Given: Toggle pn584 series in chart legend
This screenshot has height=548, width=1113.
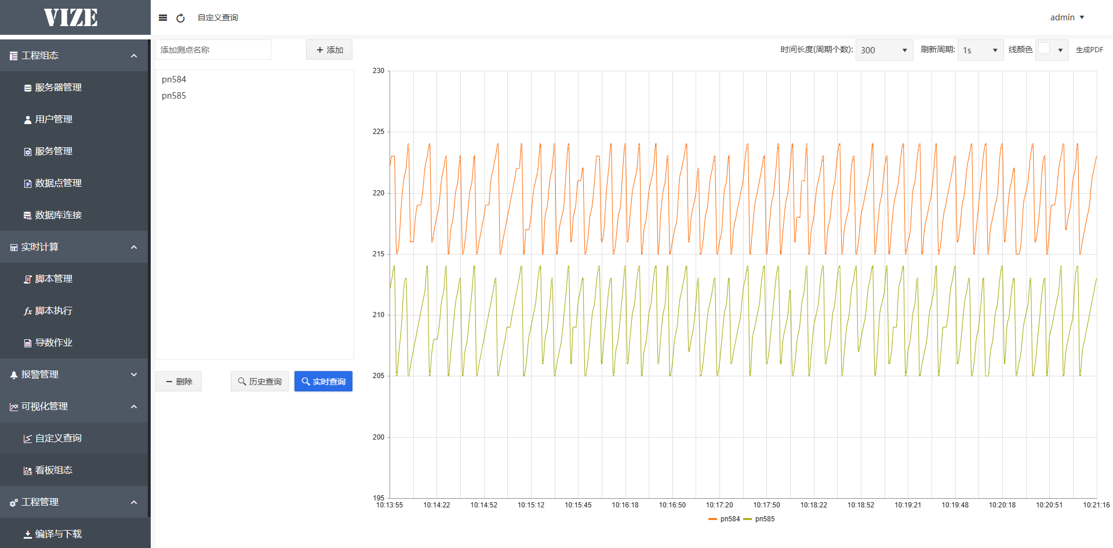Looking at the screenshot, I should (724, 519).
